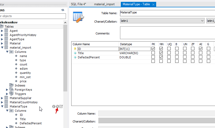Viewport: 215px width, 128px height.
Task: Enable the UQ checkbox for Title
Action: click(169, 53)
